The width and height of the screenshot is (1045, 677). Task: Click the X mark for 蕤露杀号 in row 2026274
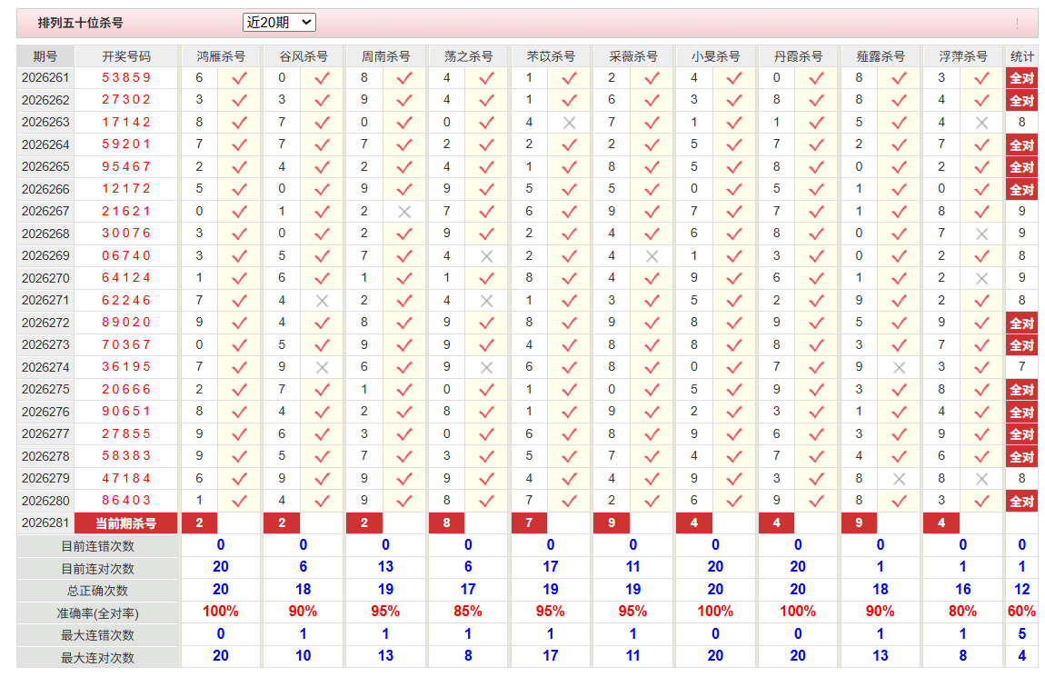point(899,368)
